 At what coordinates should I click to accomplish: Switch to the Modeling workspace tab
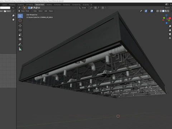12,5
